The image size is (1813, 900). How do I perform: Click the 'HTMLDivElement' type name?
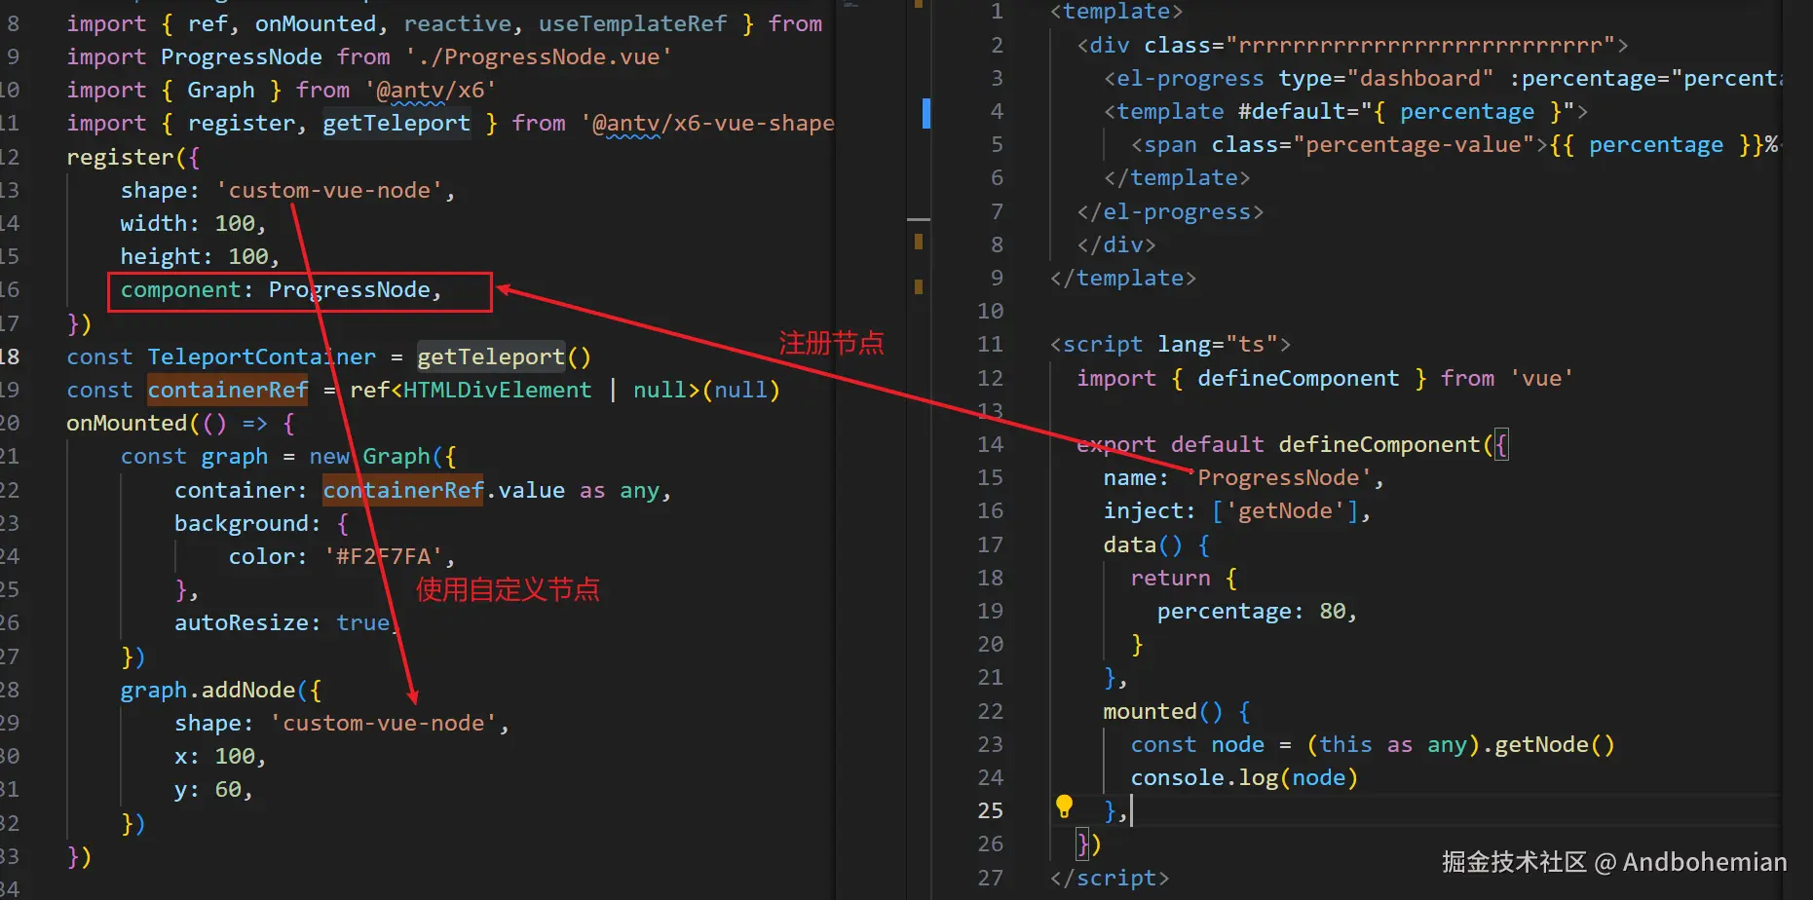point(497,390)
